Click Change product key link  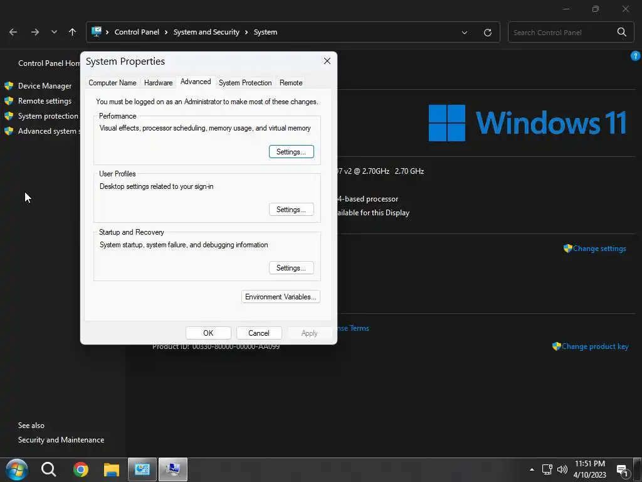click(x=595, y=346)
